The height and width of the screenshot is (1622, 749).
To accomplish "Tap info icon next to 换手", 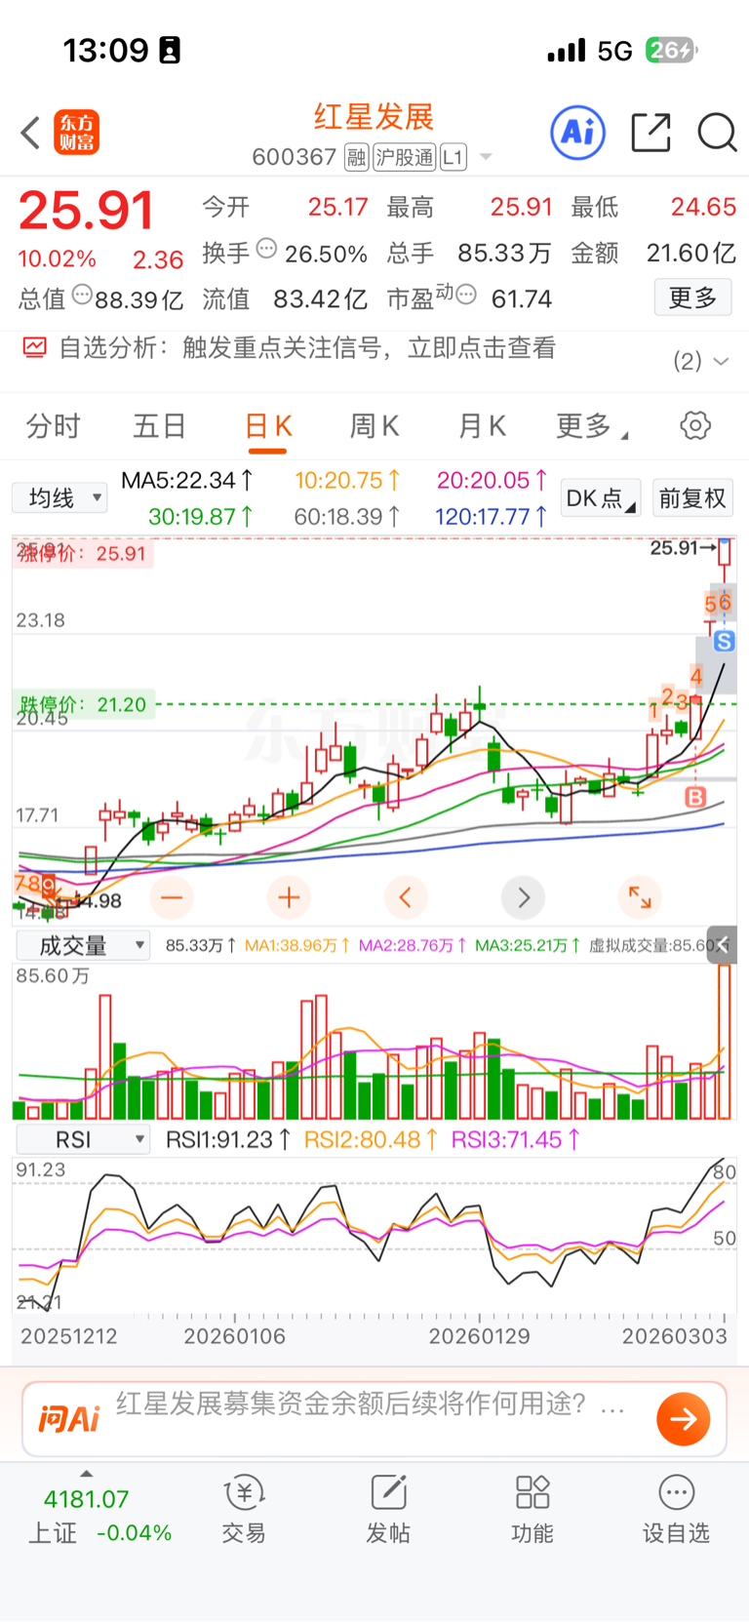I will [266, 249].
